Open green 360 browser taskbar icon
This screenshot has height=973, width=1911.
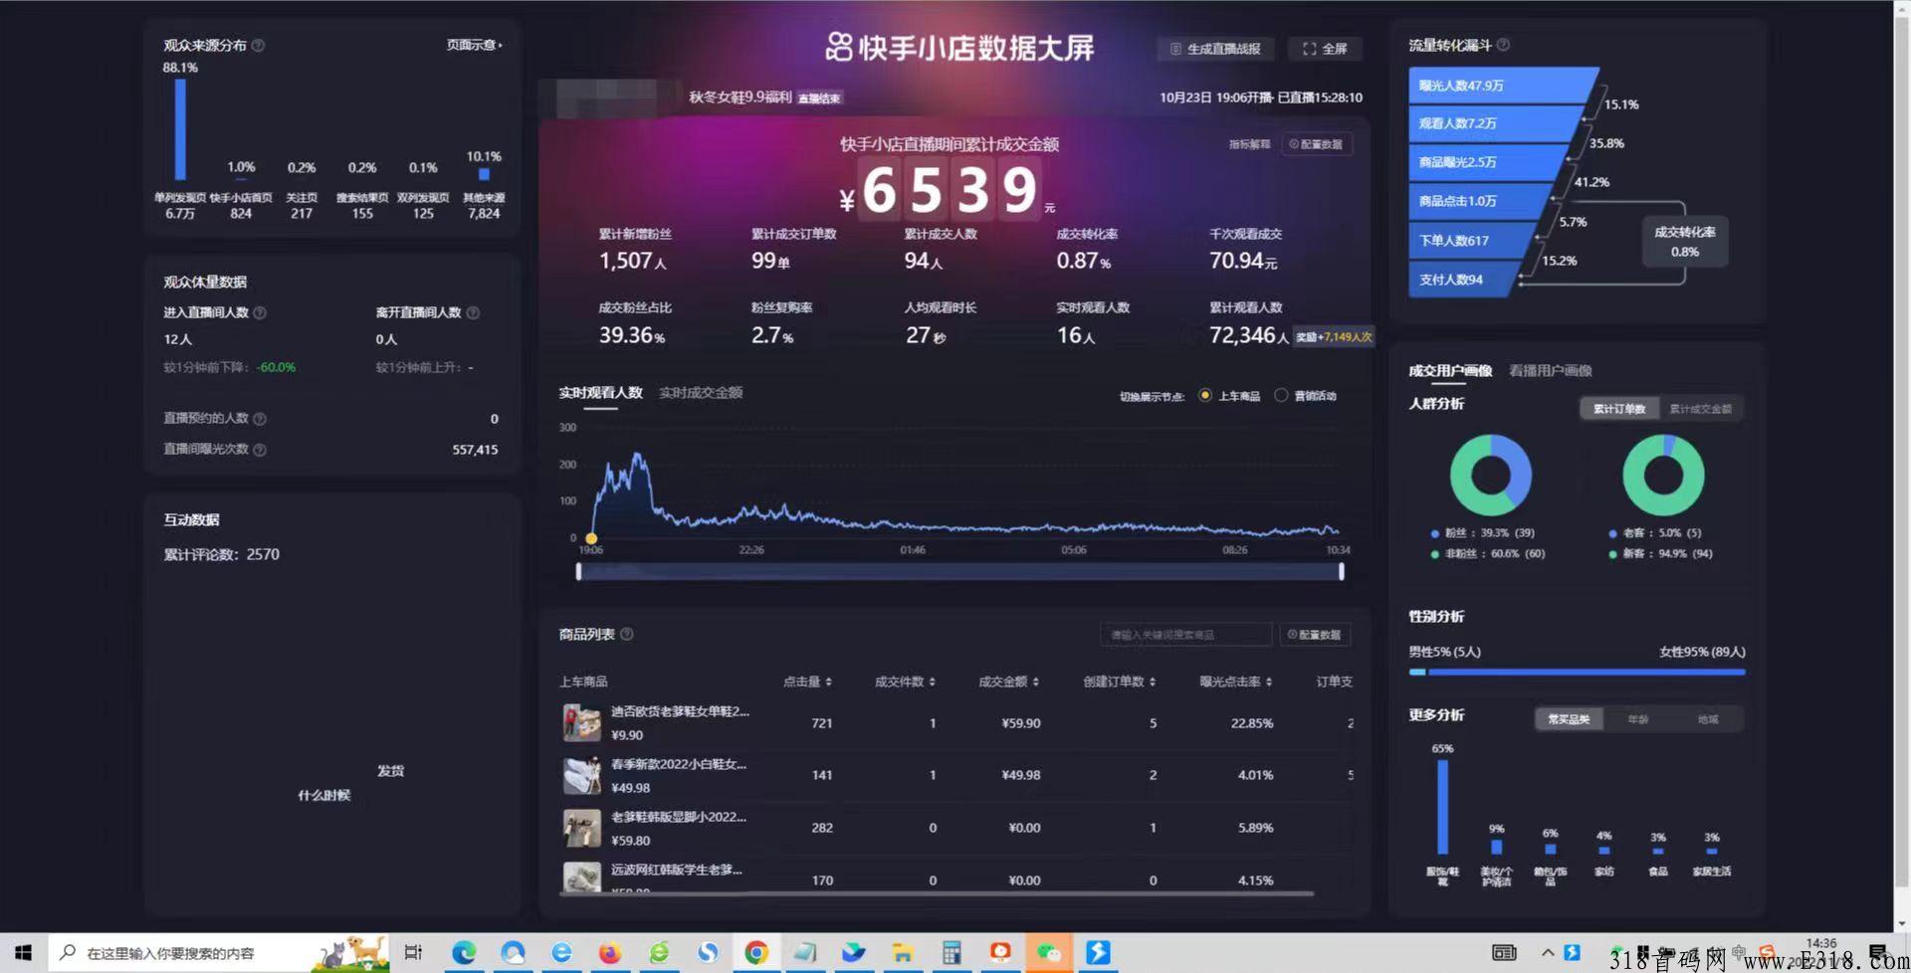point(659,952)
